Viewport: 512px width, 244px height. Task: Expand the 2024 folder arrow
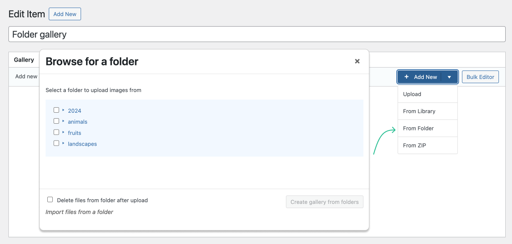(63, 110)
